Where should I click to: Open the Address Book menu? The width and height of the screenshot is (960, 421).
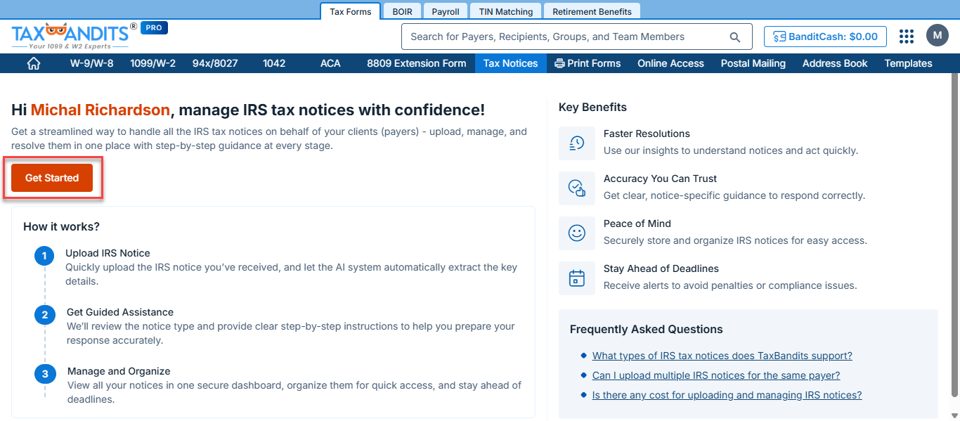(835, 63)
